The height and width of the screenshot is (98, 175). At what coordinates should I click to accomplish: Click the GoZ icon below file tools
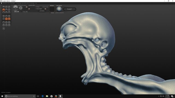click(4, 29)
